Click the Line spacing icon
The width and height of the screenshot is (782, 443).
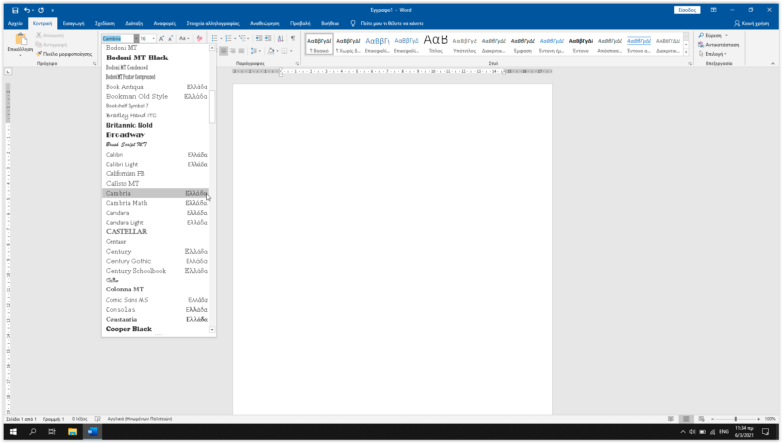pos(254,51)
